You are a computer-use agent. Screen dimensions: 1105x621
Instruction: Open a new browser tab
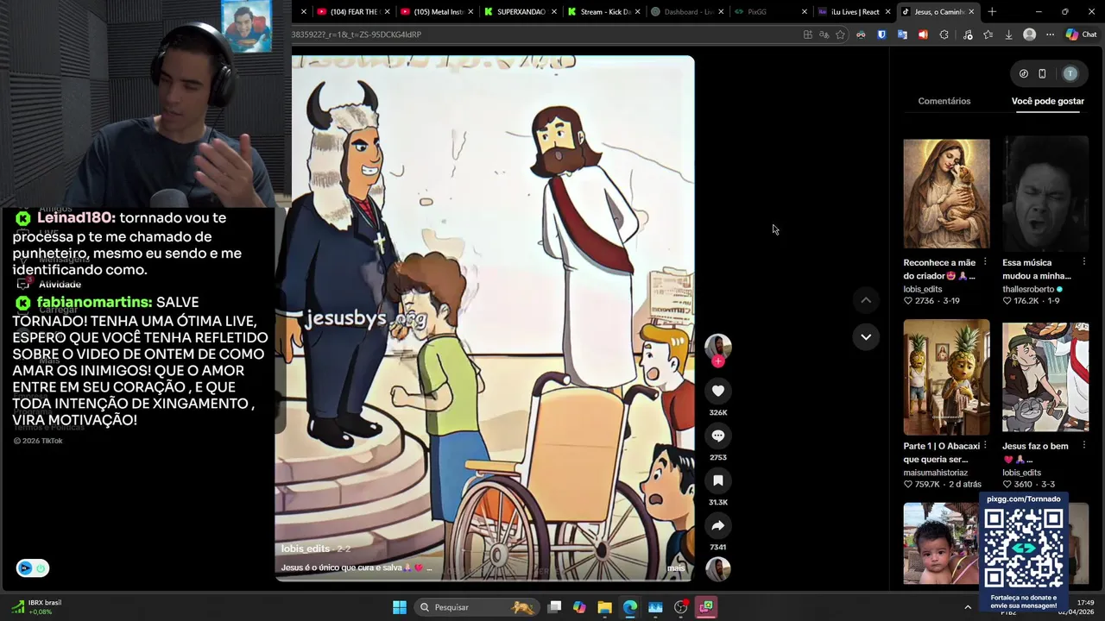point(992,12)
